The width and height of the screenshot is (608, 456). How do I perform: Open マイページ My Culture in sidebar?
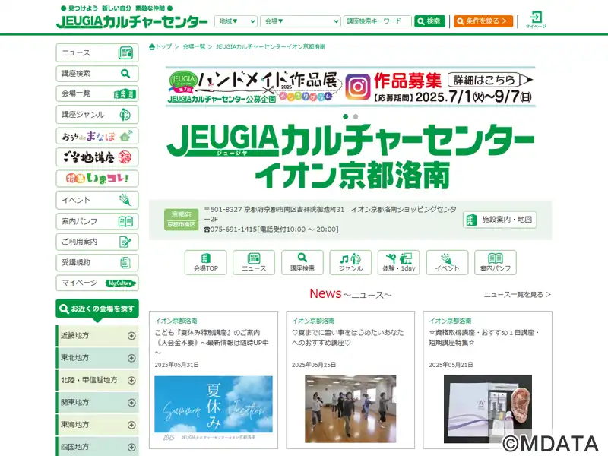[97, 283]
